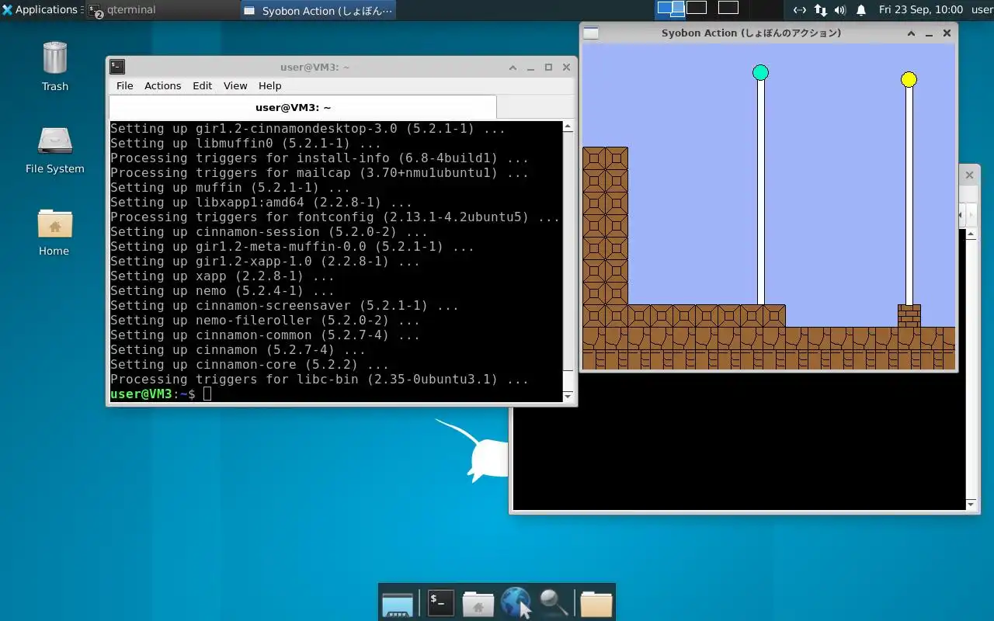
Task: Click the Show Desktop icon in the dock
Action: tap(398, 603)
